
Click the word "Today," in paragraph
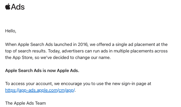point(54,51)
